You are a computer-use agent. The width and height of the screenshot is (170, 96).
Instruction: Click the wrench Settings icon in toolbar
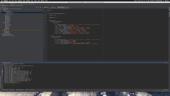pyautogui.click(x=29, y=4)
